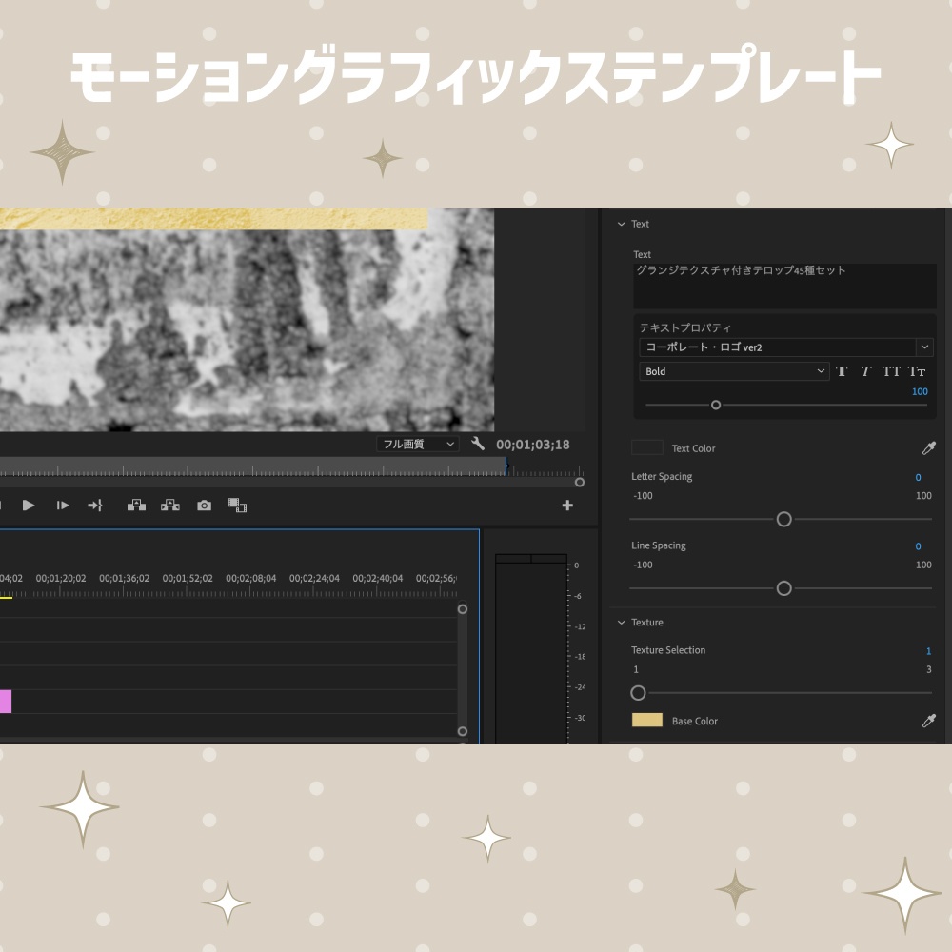
Task: Toggle Faux Italic on the text
Action: click(866, 371)
